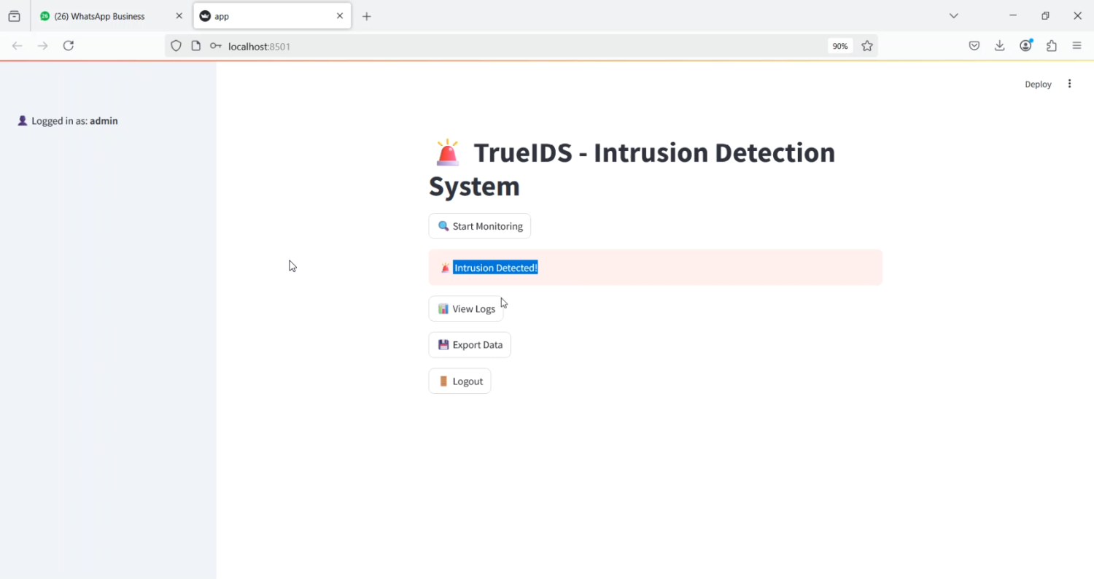Click the Start Monitoring button
This screenshot has width=1094, height=579.
point(479,226)
